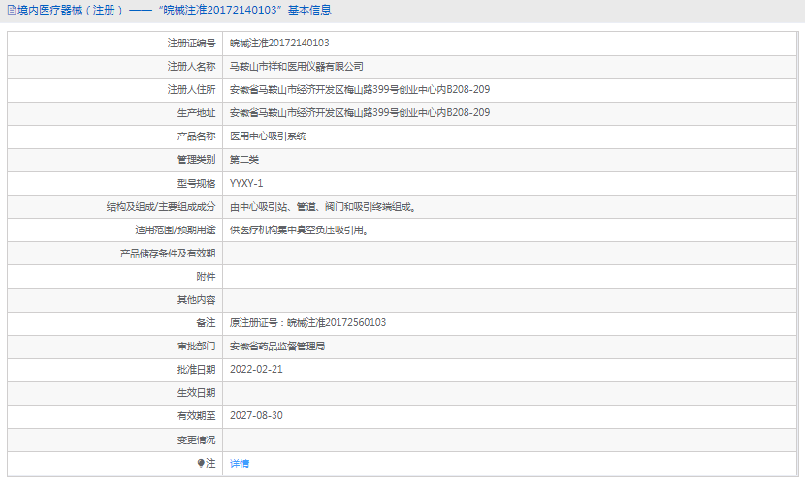Click the 管理类别 label

(196, 160)
